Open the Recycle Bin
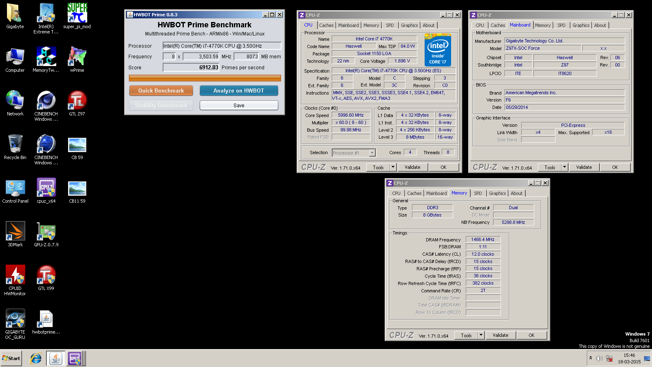Viewport: 652px width, 367px height. pyautogui.click(x=15, y=147)
